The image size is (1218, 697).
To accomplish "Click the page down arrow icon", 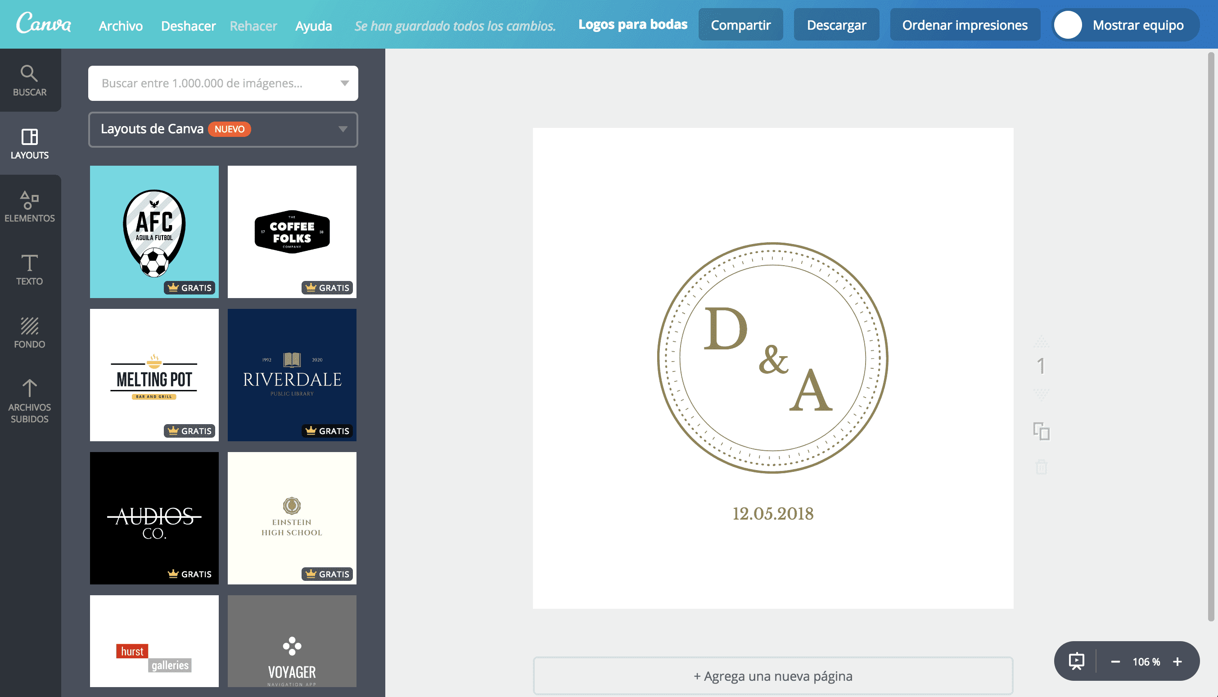I will (x=1041, y=394).
